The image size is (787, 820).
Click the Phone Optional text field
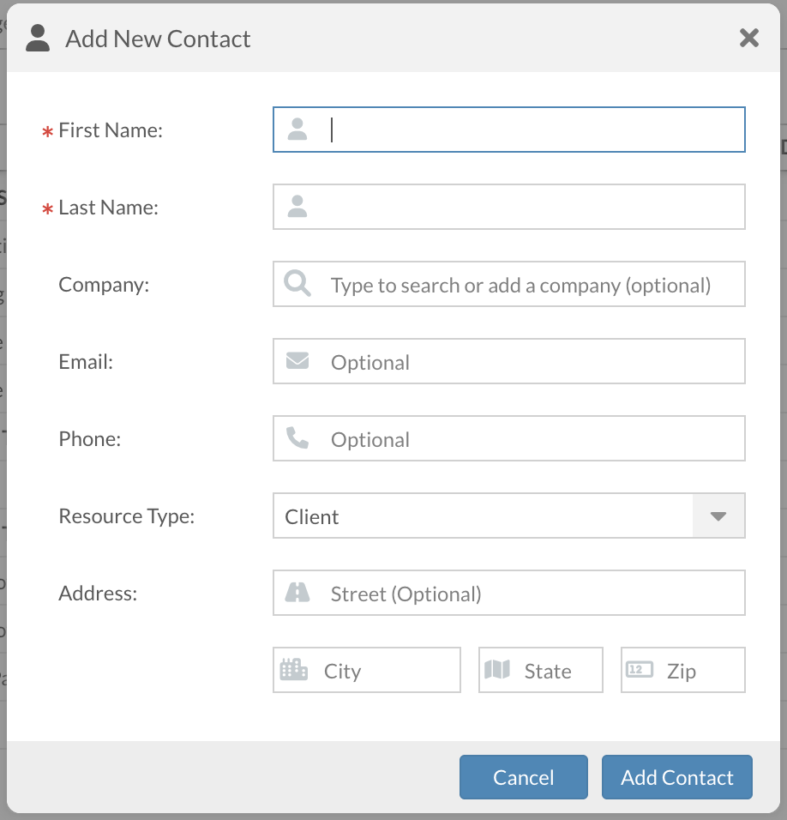(532, 438)
